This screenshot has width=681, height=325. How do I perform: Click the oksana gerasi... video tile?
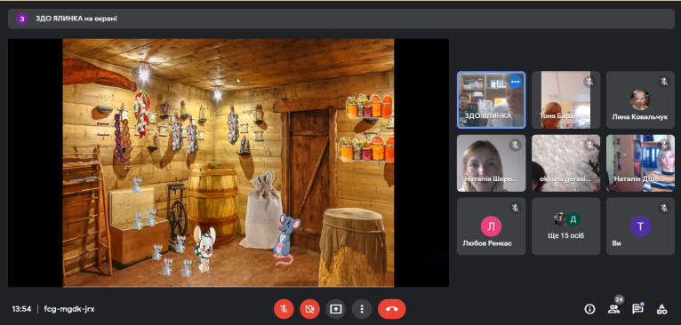(566, 163)
